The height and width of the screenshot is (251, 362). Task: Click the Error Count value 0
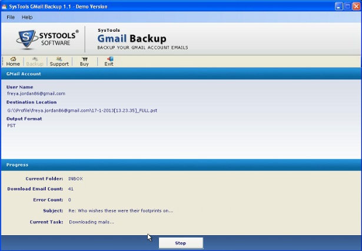coord(69,200)
